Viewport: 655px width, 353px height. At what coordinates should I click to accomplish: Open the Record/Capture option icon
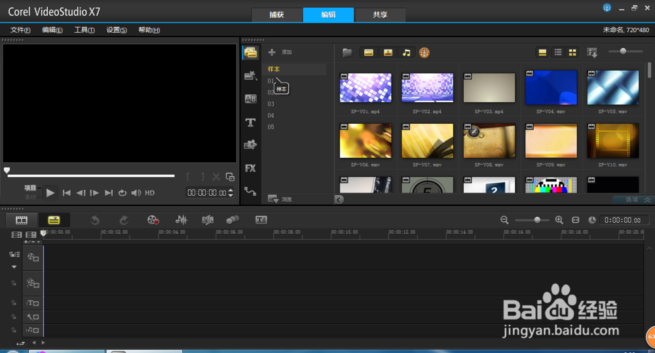coord(153,220)
